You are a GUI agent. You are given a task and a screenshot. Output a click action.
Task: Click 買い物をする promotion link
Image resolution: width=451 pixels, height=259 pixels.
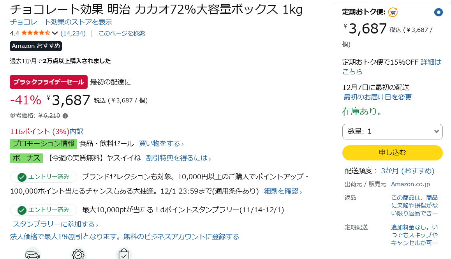coord(161,144)
